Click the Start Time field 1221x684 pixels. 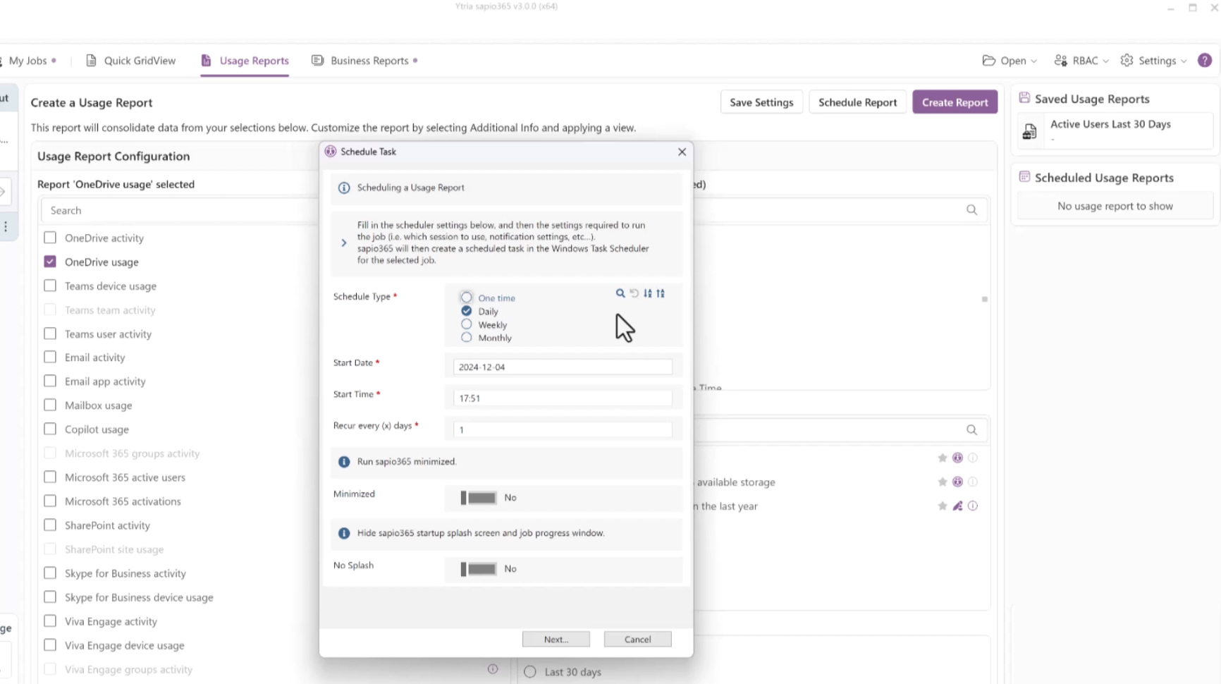click(563, 398)
